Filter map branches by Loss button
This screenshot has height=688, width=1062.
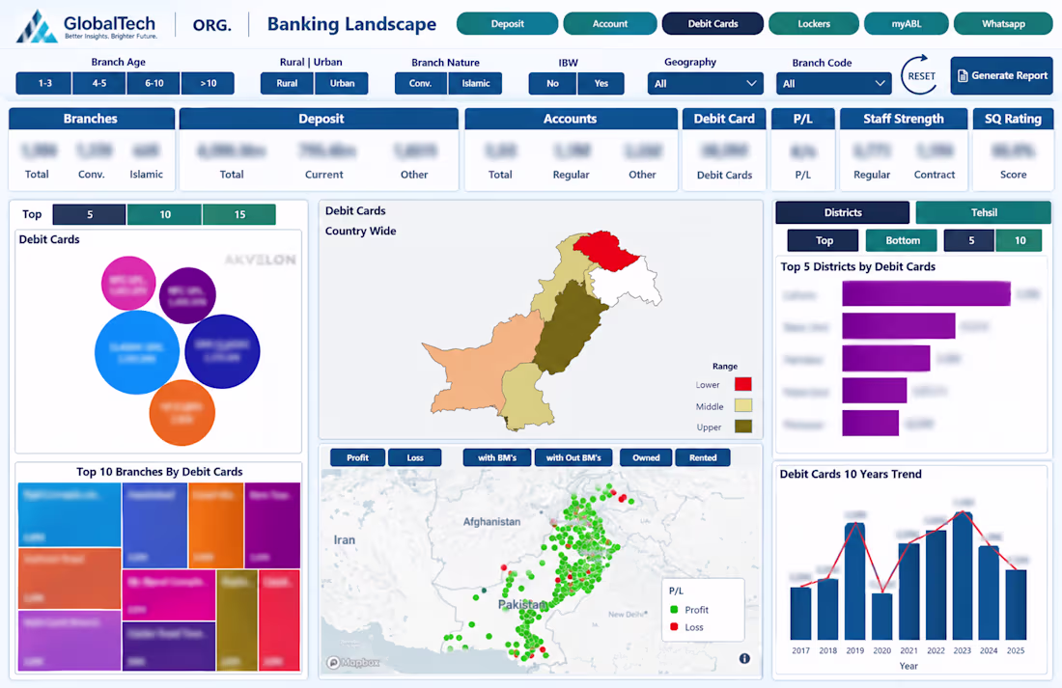click(415, 457)
